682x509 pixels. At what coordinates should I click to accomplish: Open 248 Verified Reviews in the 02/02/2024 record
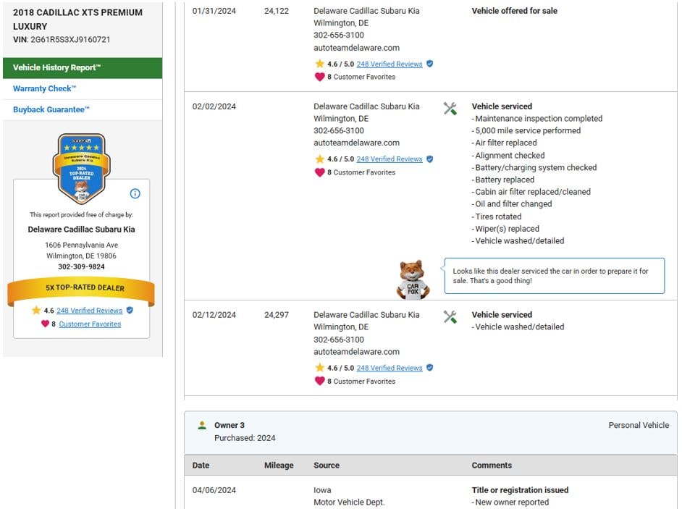(389, 159)
